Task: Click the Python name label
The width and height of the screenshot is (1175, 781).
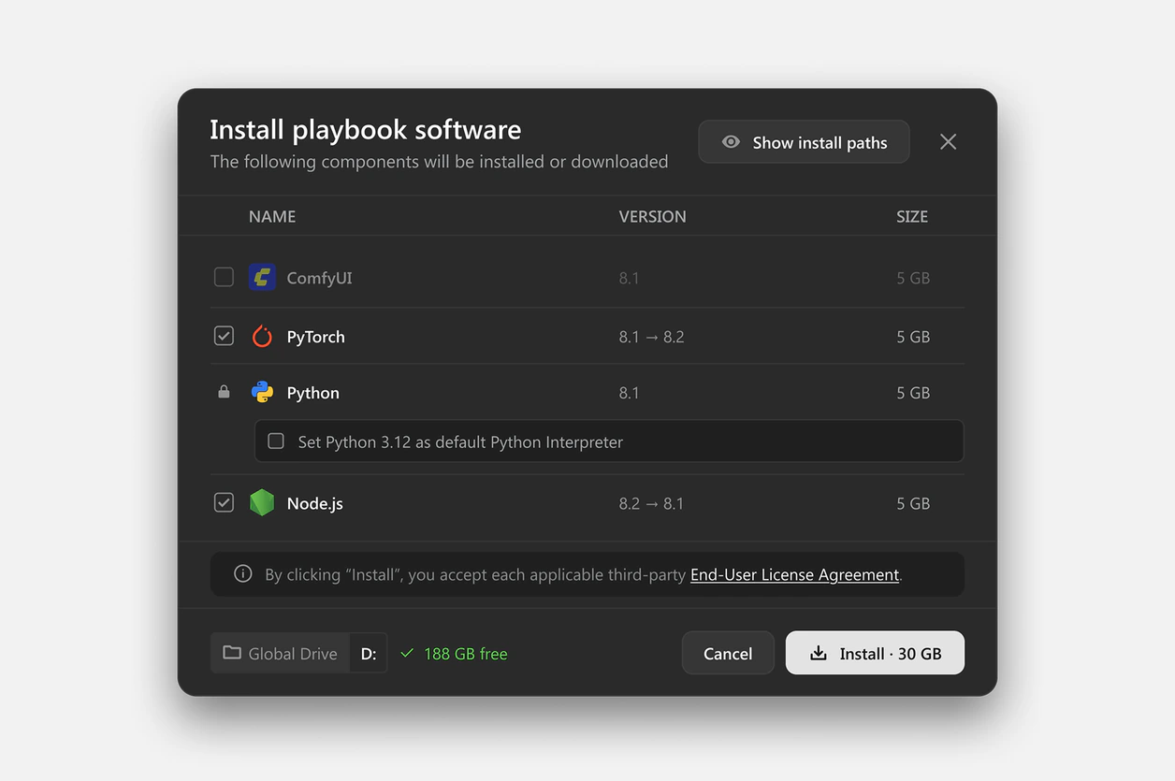Action: [312, 393]
